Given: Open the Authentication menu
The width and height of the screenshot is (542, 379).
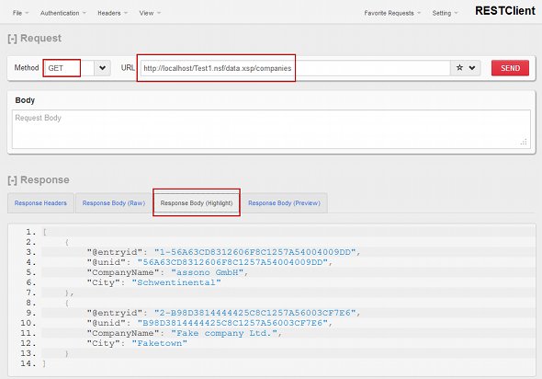Looking at the screenshot, I should click(62, 13).
